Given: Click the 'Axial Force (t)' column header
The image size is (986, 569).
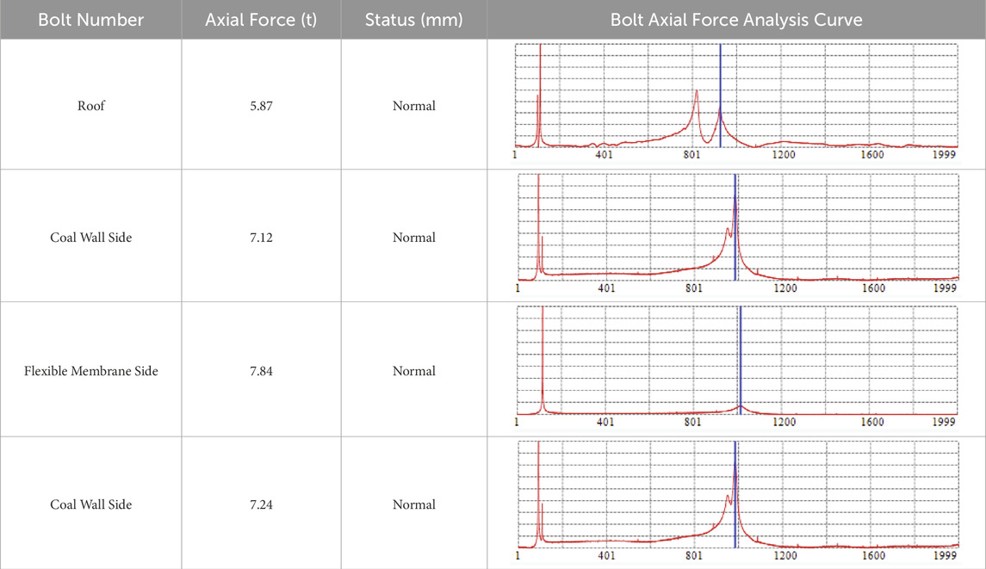Looking at the screenshot, I should pyautogui.click(x=261, y=20).
